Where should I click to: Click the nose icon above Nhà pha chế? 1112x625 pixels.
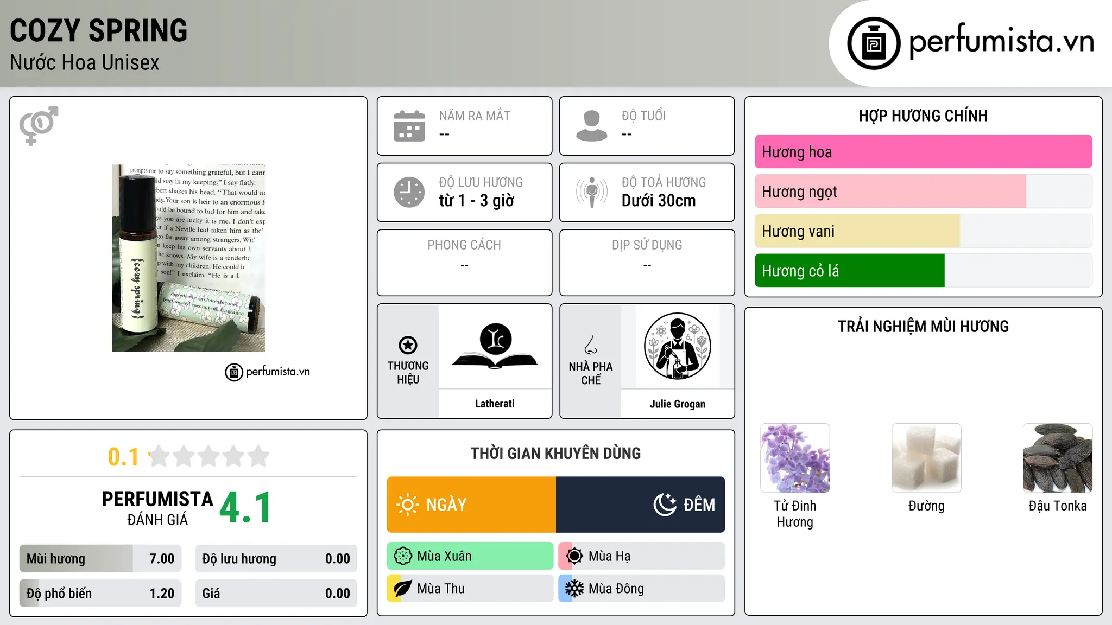591,345
